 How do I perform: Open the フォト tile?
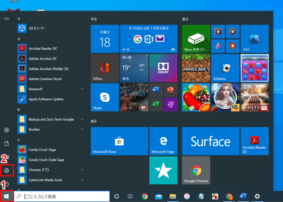(255, 39)
